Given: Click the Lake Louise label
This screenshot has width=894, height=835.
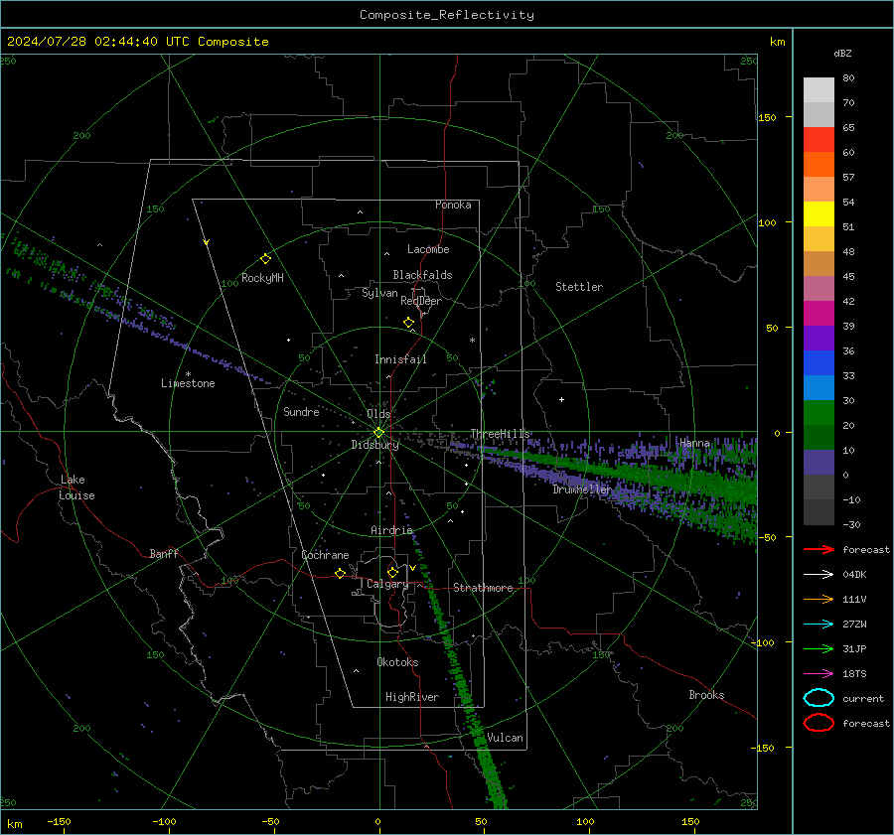Looking at the screenshot, I should 76,487.
